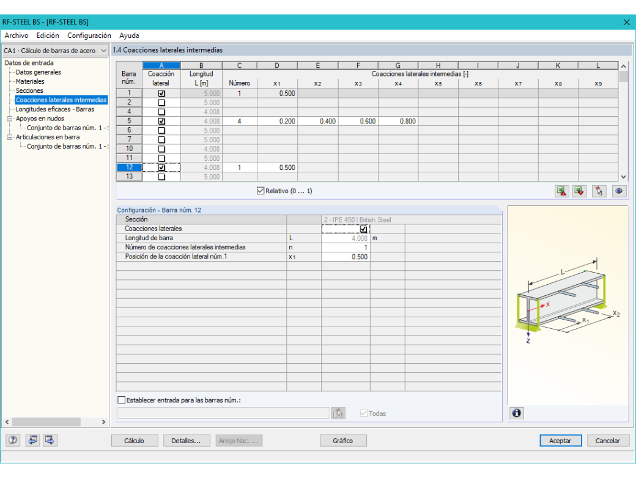Click the Gráfico button
This screenshot has width=636, height=478.
click(342, 441)
